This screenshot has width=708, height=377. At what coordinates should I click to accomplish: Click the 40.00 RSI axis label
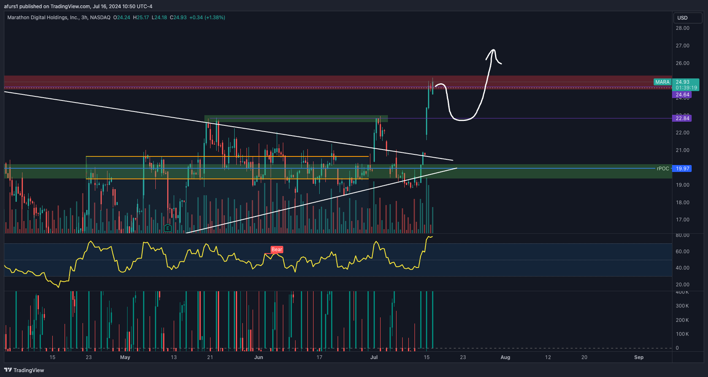point(683,268)
